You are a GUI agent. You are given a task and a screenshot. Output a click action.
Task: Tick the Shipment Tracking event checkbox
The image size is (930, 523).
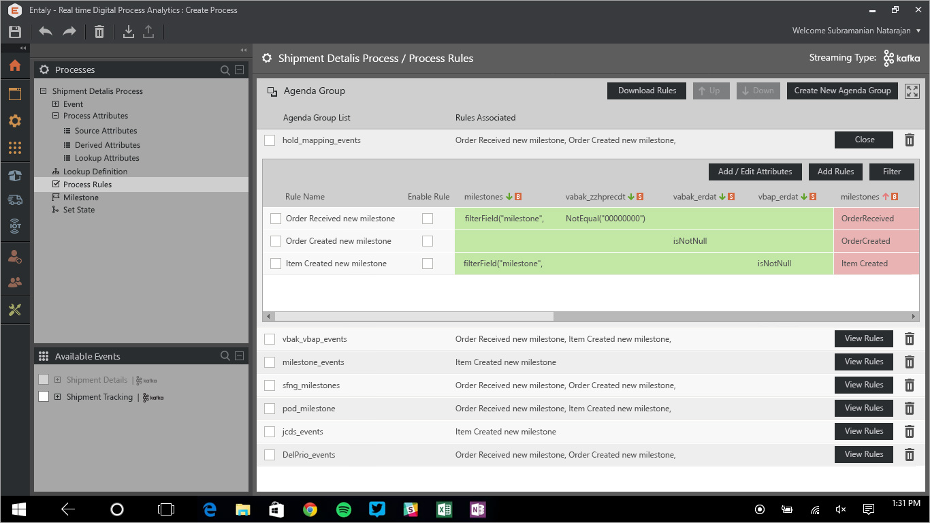click(44, 397)
